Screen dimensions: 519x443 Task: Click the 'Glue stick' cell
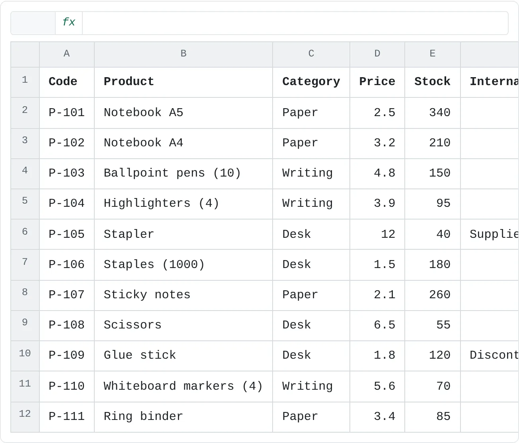[183, 356]
